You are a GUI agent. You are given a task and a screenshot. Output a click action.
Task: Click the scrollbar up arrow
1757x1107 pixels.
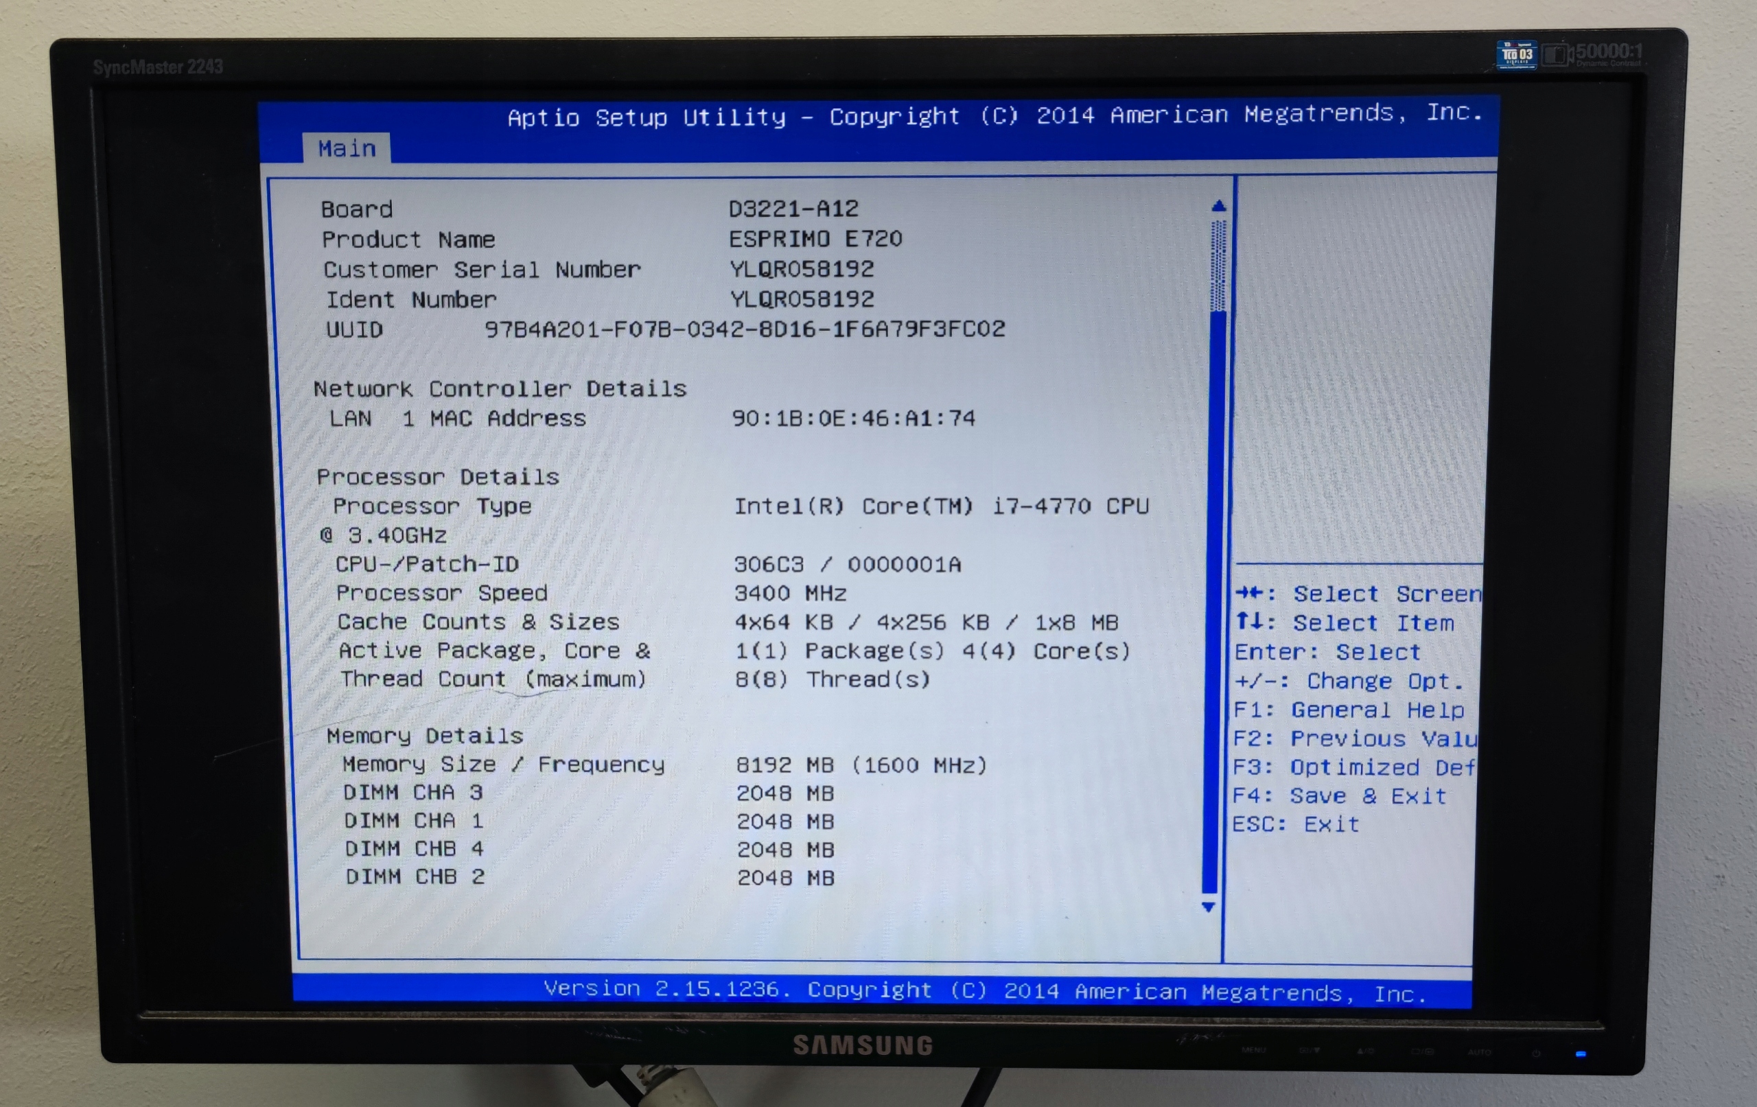click(1218, 207)
